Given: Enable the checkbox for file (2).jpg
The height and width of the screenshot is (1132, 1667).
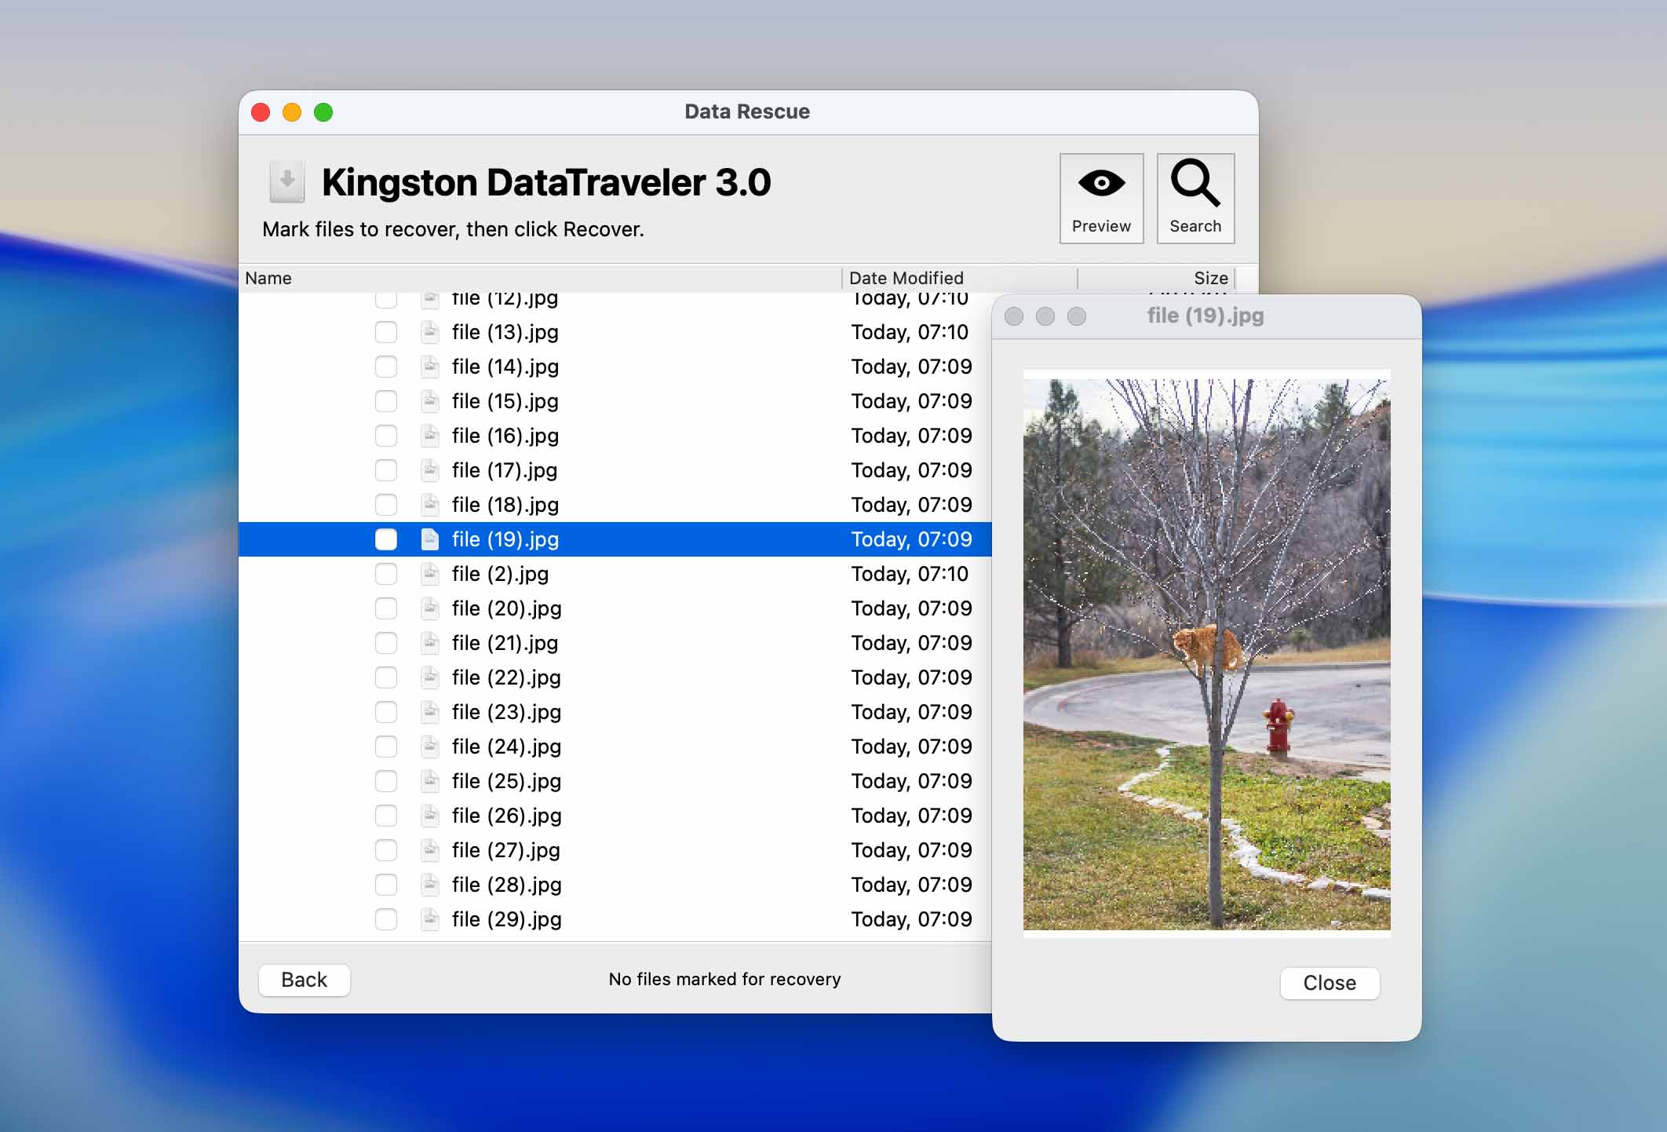Looking at the screenshot, I should pos(386,574).
